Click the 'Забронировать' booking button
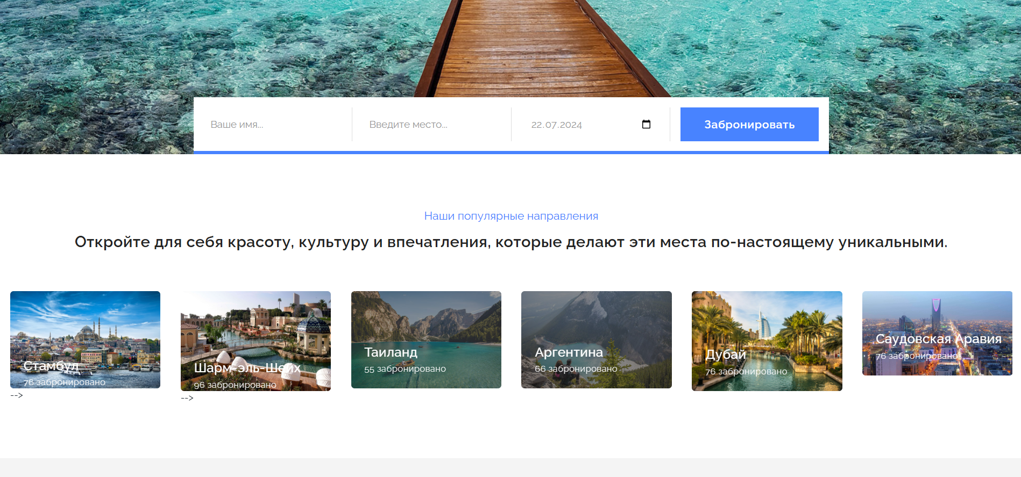 pos(749,125)
